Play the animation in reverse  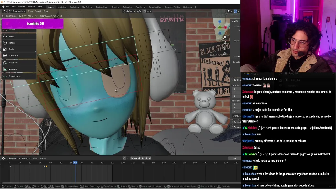139,158
